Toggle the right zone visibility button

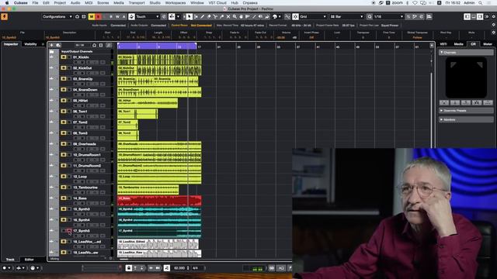pyautogui.click(x=480, y=16)
